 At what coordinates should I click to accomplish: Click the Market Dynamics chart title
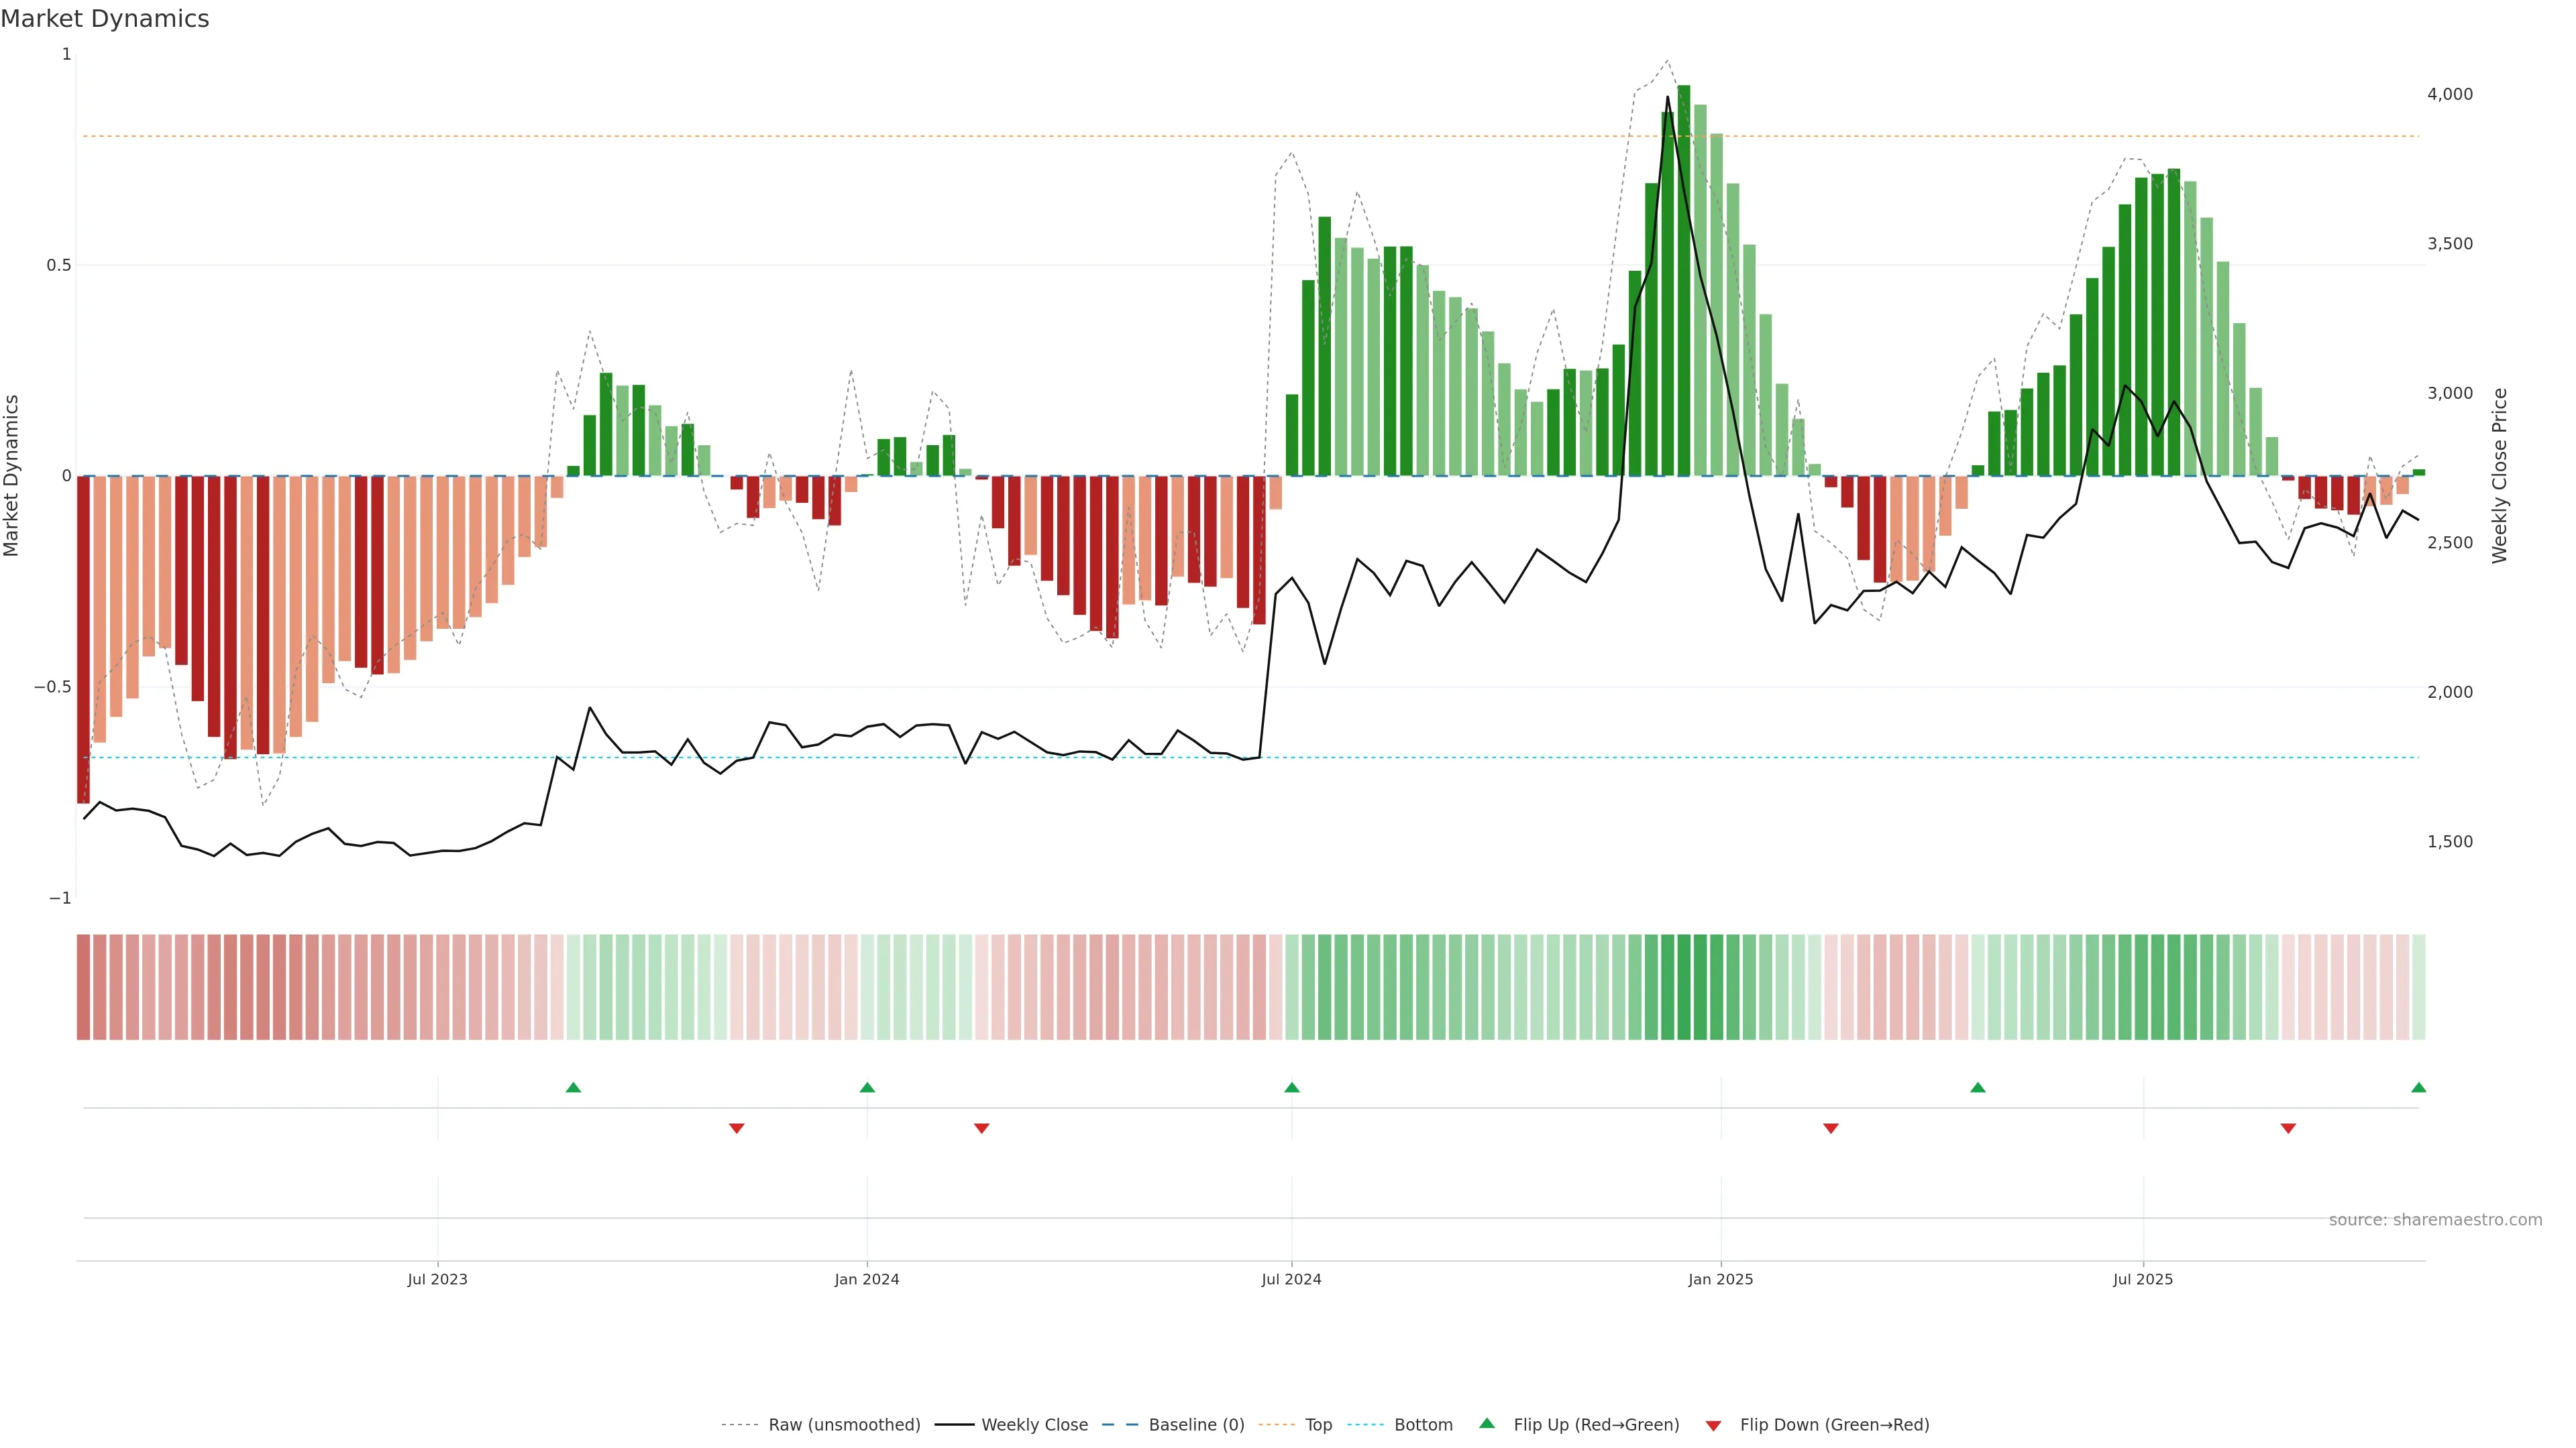[105, 19]
